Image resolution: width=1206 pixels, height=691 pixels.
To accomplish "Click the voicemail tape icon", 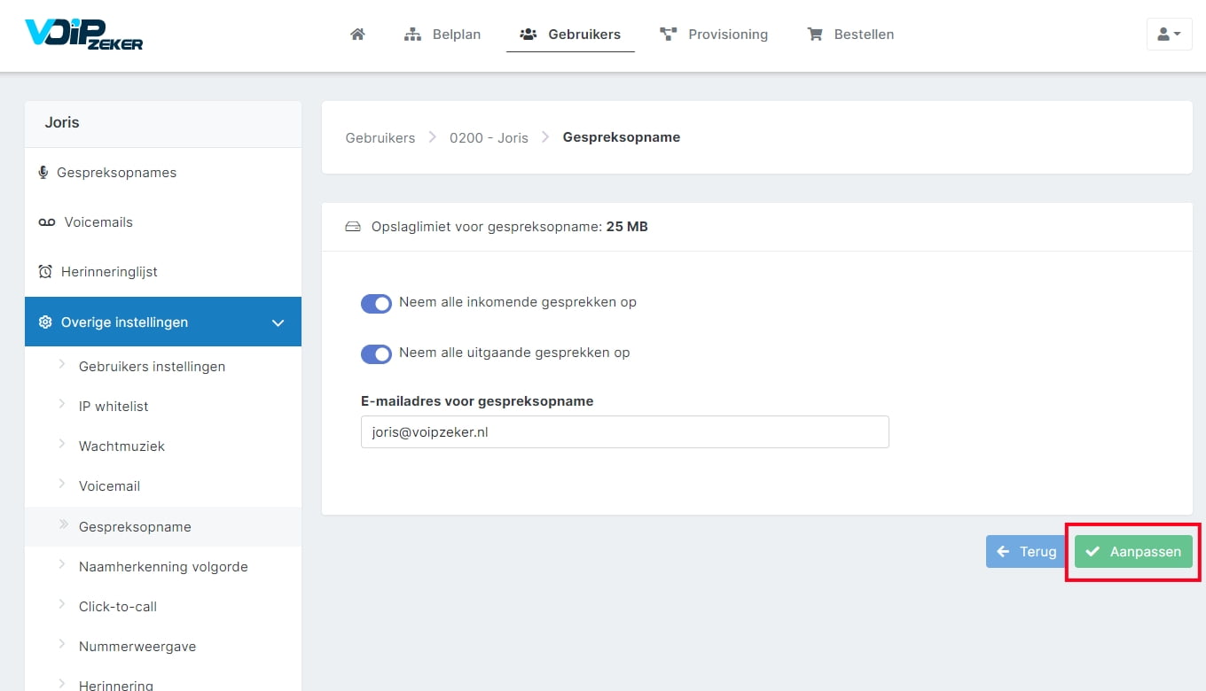I will pyautogui.click(x=47, y=222).
